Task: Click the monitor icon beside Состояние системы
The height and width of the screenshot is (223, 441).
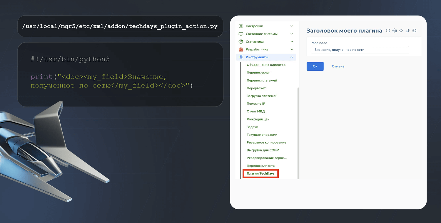Action: (x=241, y=34)
